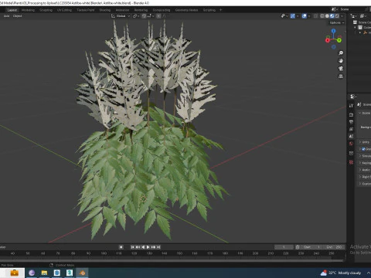This screenshot has height=278, width=371.
Task: Click the green Y axis gizmo ball
Action: tap(339, 40)
